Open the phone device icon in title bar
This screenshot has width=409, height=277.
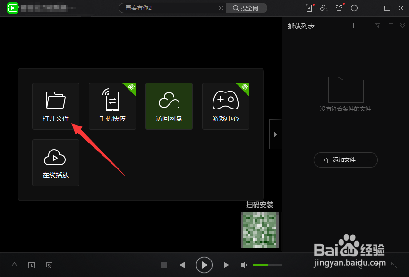coord(309,8)
